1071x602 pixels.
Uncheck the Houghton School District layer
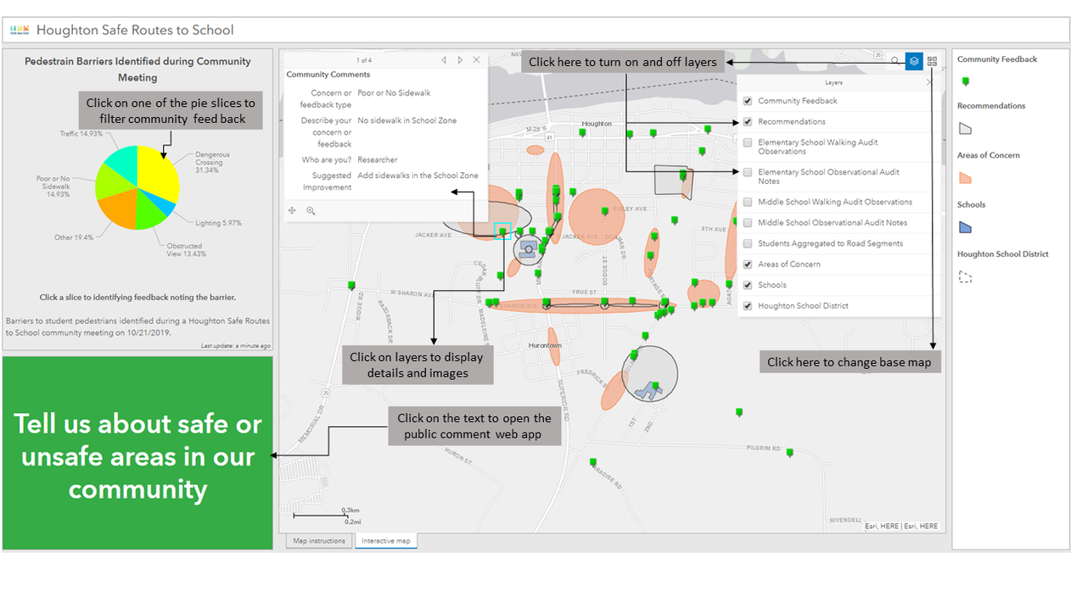(748, 306)
